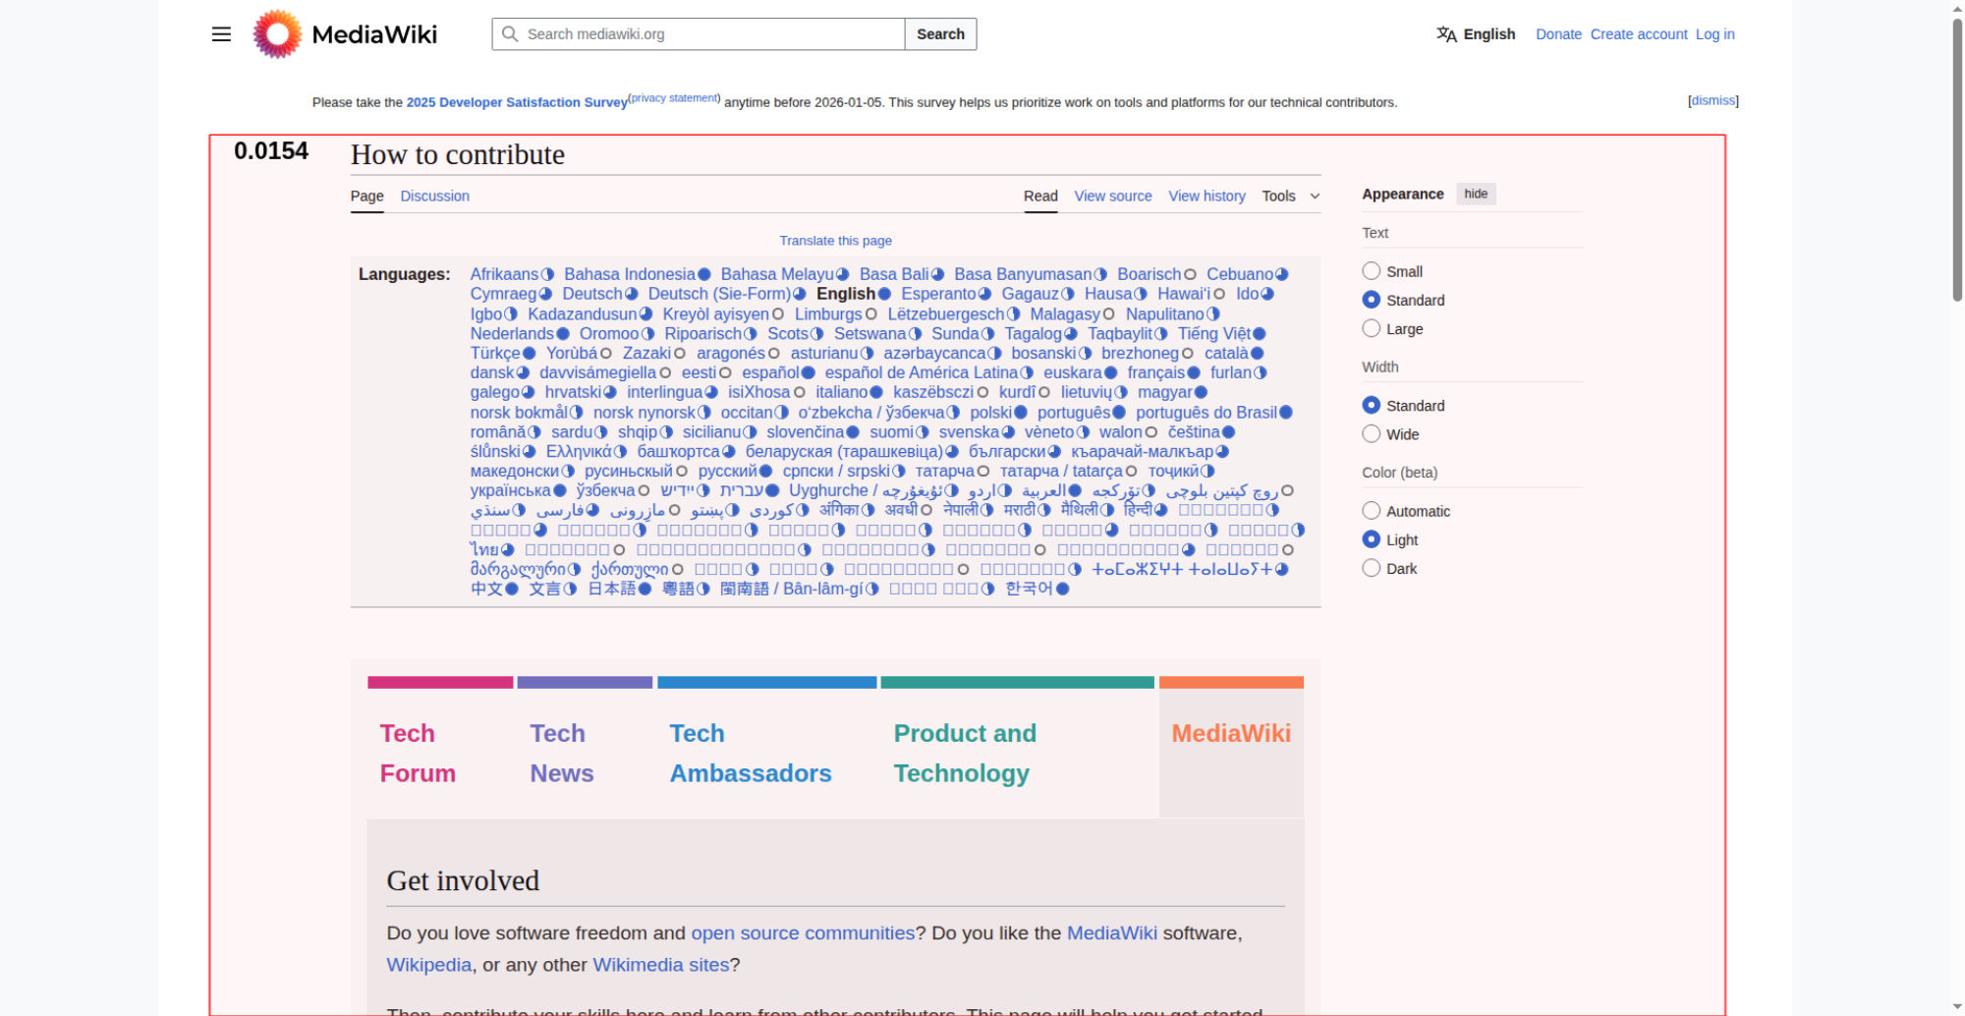Click the MediaWiki sunflower logo
The width and height of the screenshot is (1965, 1016).
(x=277, y=34)
